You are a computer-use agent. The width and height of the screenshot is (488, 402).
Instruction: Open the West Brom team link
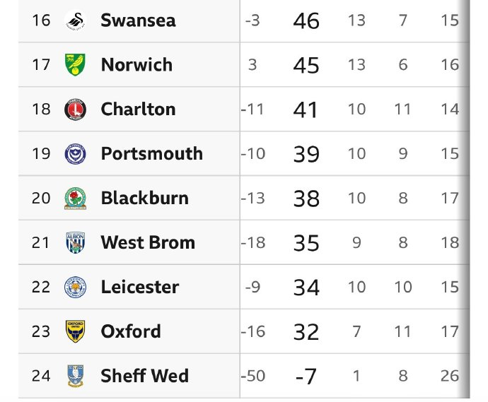point(147,242)
